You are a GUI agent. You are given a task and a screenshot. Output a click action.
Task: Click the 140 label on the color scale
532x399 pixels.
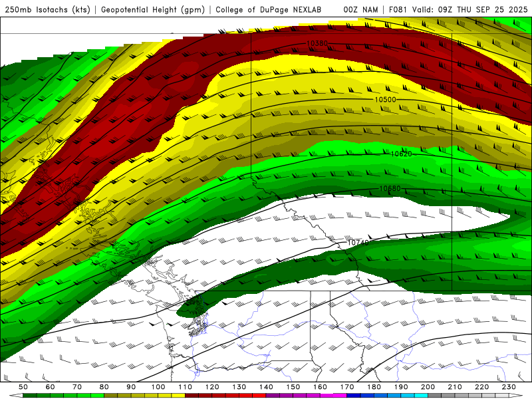coord(267,387)
